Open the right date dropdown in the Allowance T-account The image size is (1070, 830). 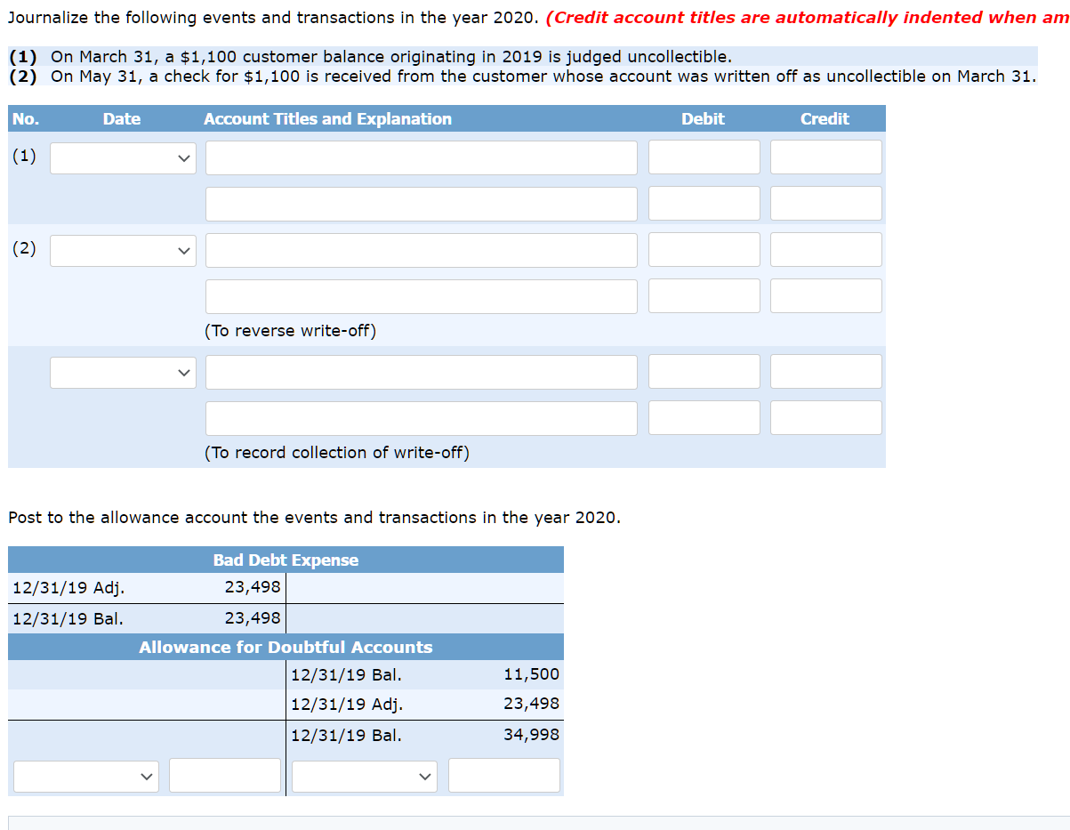point(364,775)
